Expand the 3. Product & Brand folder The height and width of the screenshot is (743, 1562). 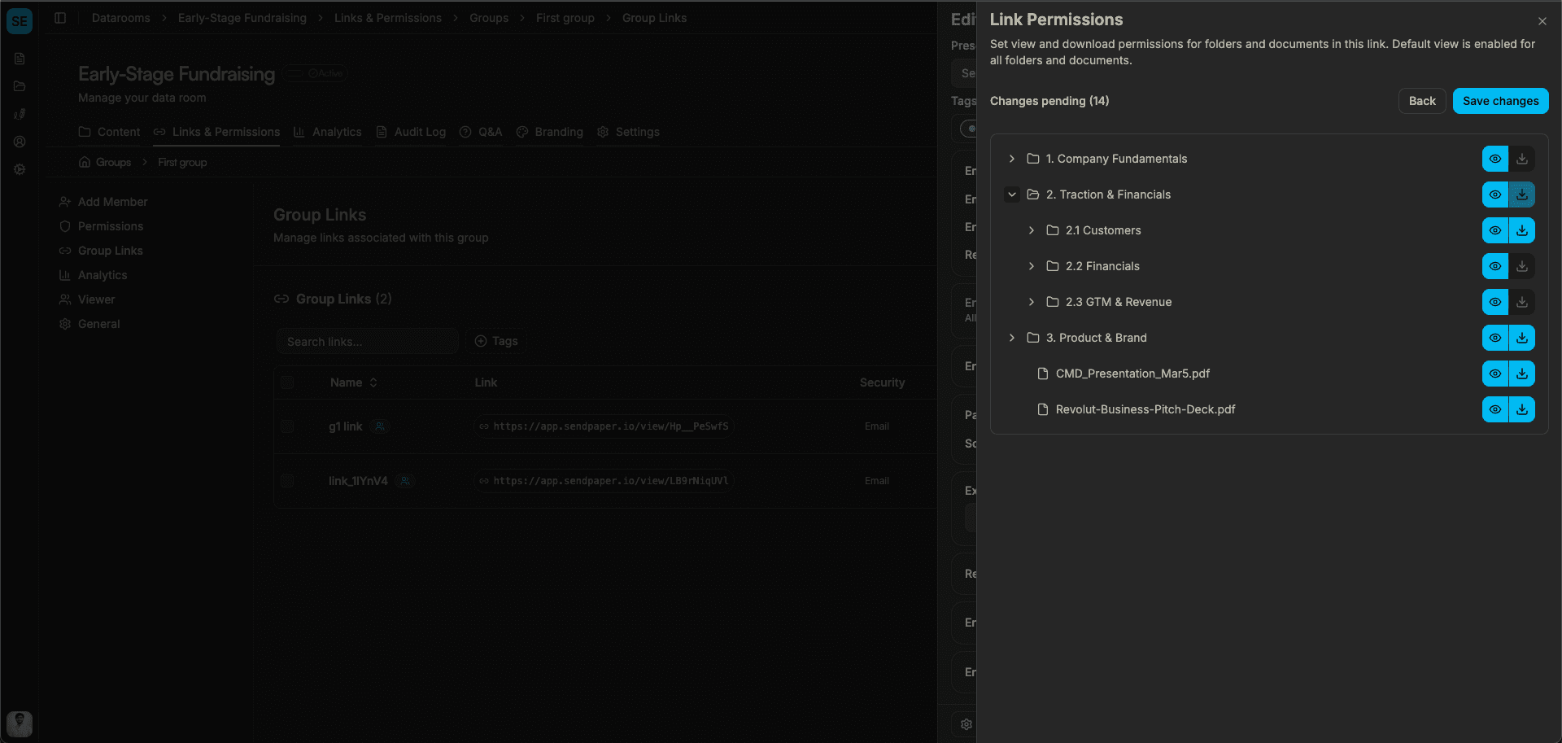pyautogui.click(x=1012, y=338)
